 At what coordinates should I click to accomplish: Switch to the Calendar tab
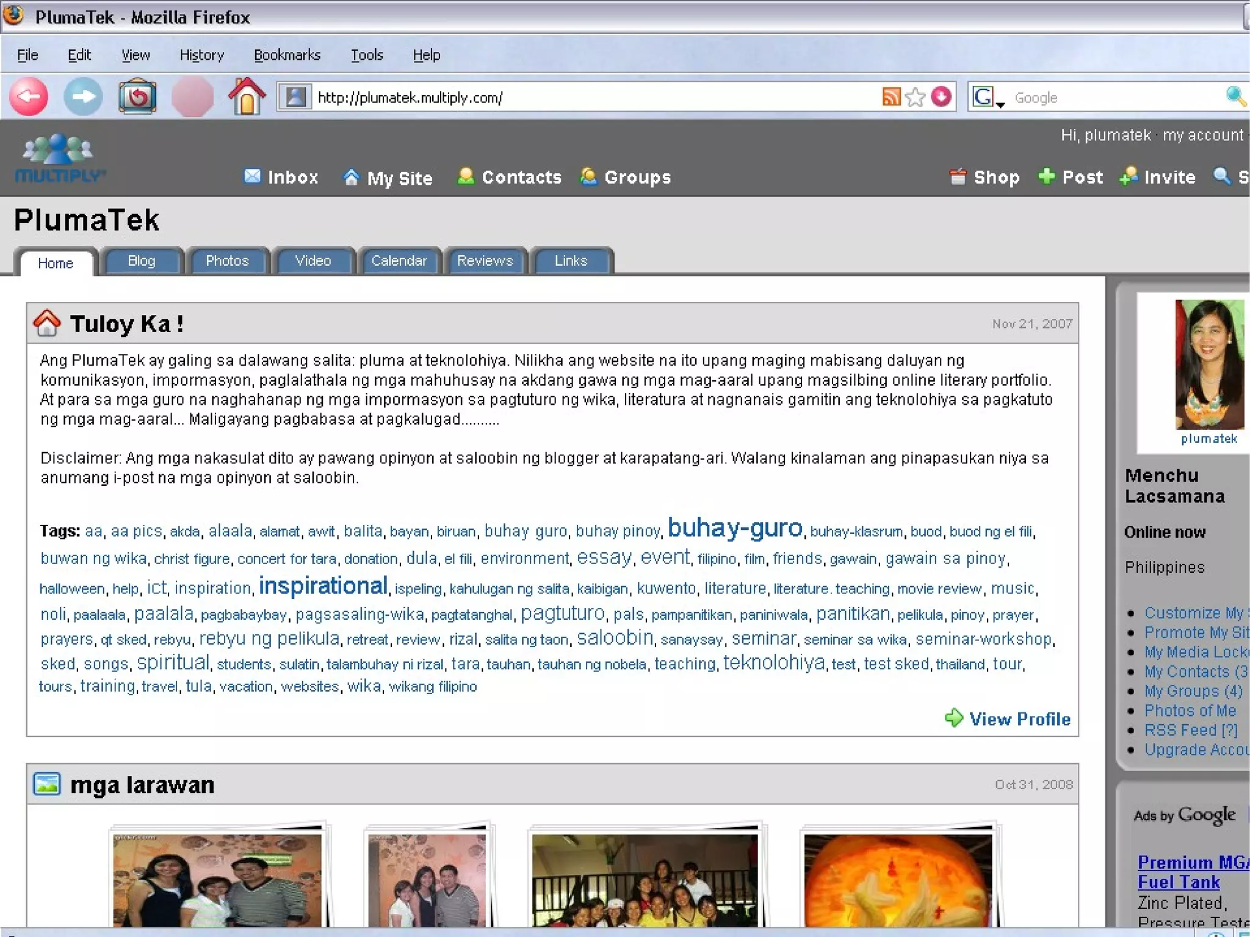click(399, 261)
